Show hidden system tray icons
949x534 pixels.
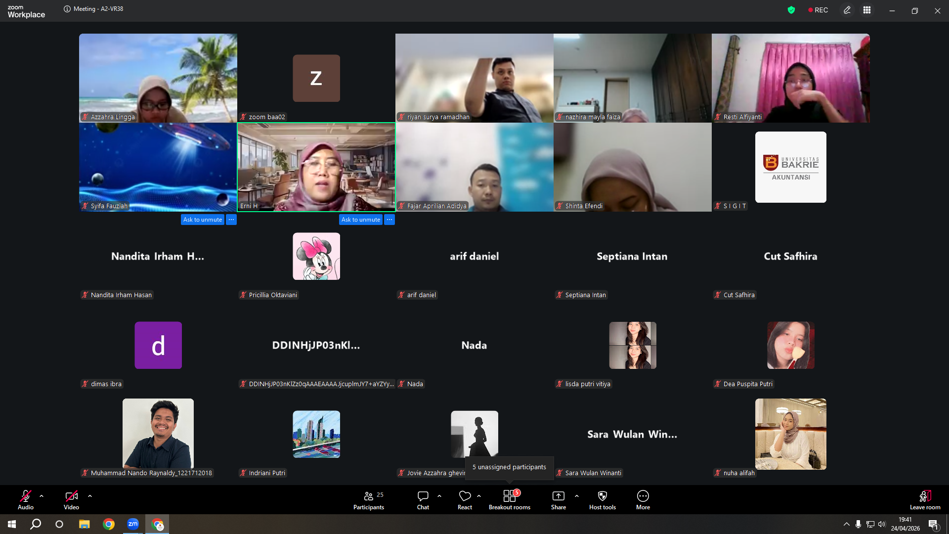click(x=847, y=524)
